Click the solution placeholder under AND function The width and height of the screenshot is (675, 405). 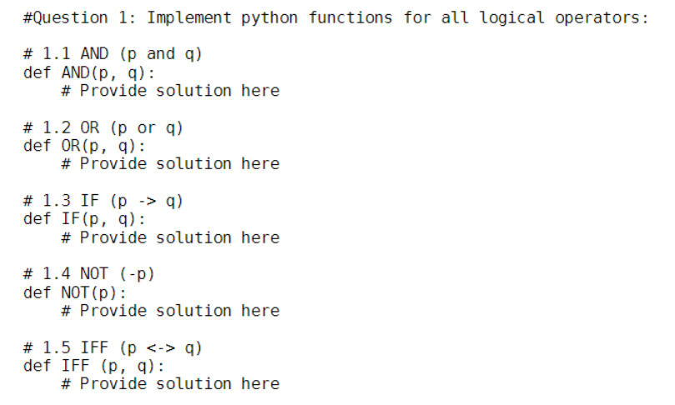tap(170, 91)
